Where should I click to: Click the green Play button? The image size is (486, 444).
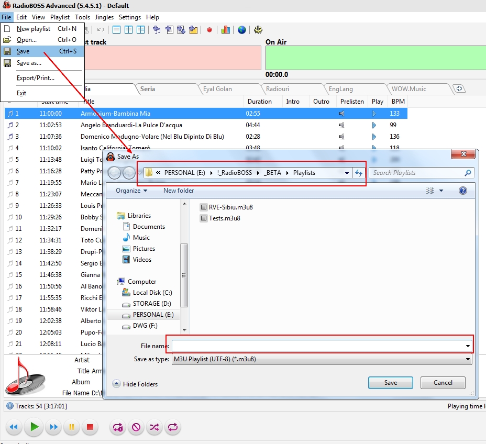(x=34, y=427)
